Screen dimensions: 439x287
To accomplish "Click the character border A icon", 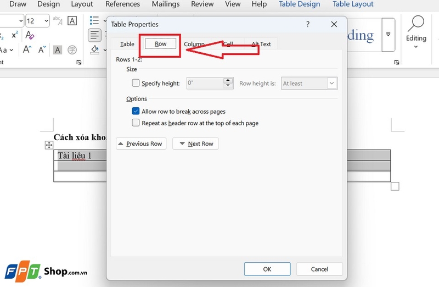I will pos(72,20).
